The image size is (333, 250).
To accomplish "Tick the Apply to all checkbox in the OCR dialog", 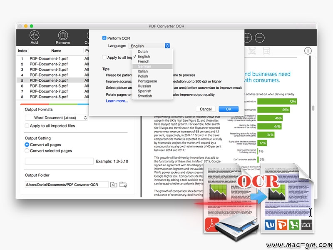I will coord(104,57).
